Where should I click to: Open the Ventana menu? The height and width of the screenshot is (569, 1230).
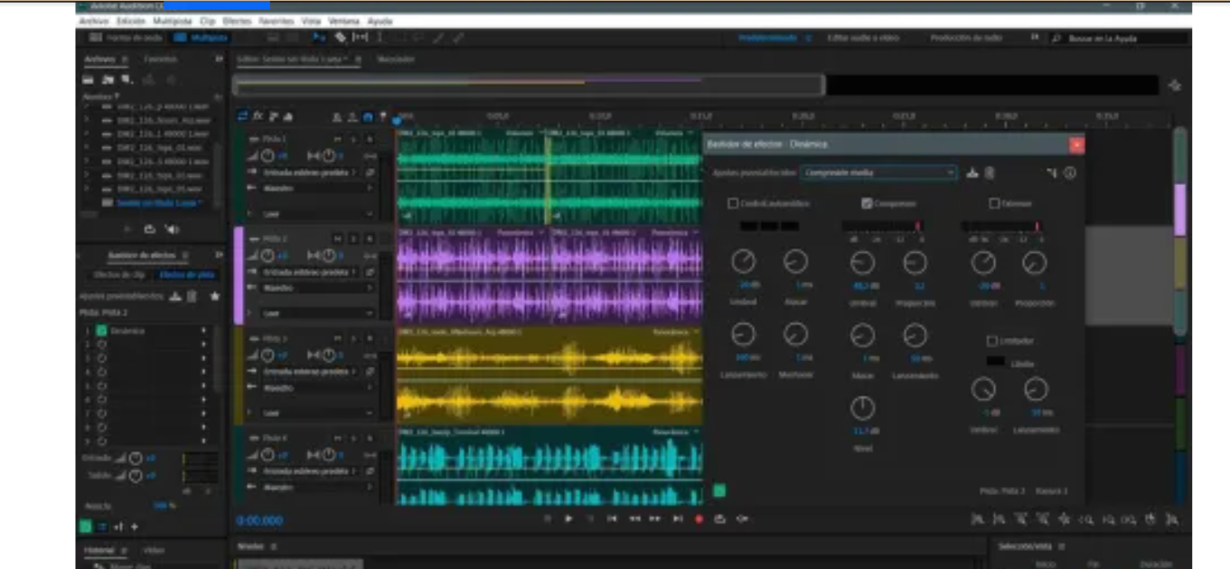(343, 20)
